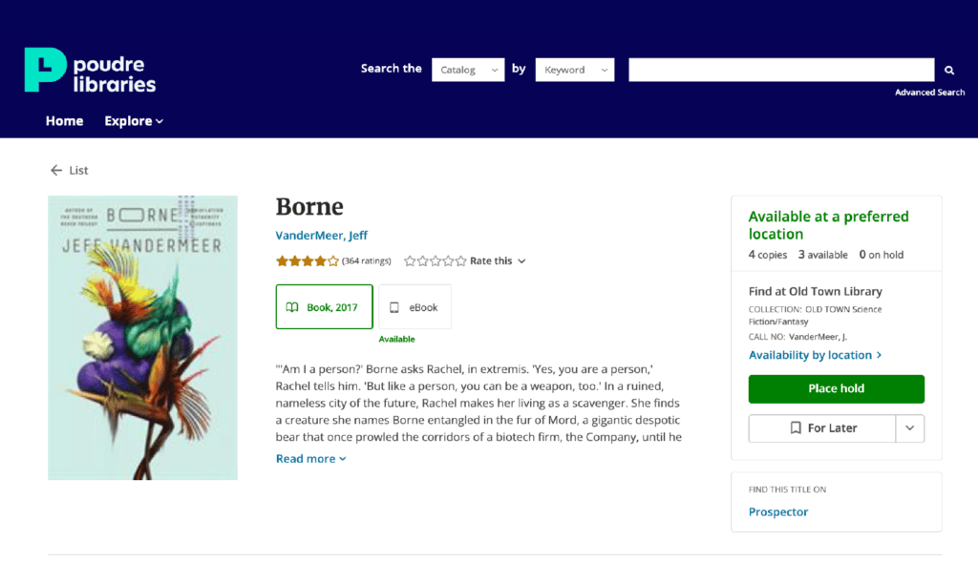The width and height of the screenshot is (978, 562).
Task: Click the back arrow next to List
Action: point(56,170)
